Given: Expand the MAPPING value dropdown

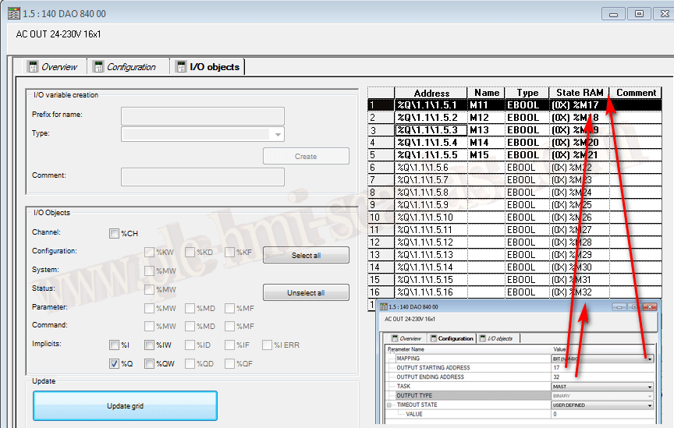Looking at the screenshot, I should (x=649, y=359).
